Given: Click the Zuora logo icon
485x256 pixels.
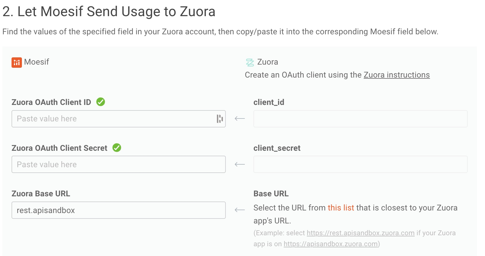Looking at the screenshot, I should tap(250, 62).
